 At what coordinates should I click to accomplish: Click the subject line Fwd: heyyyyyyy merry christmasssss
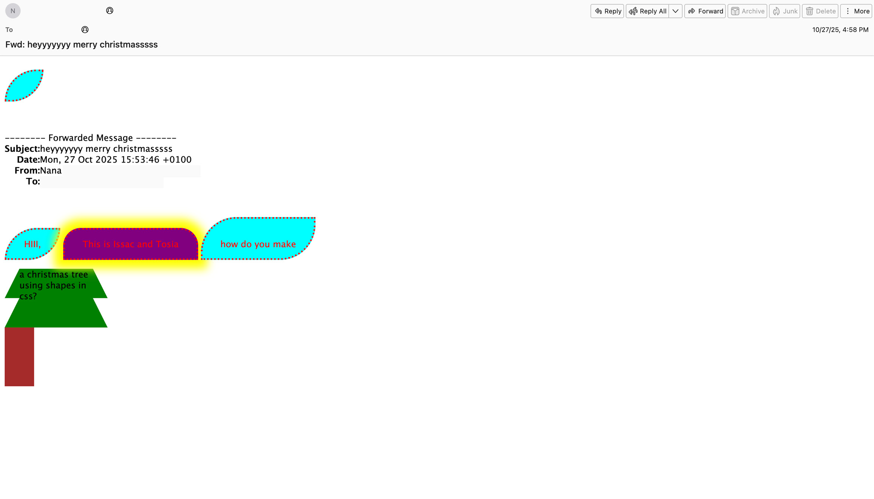point(81,45)
